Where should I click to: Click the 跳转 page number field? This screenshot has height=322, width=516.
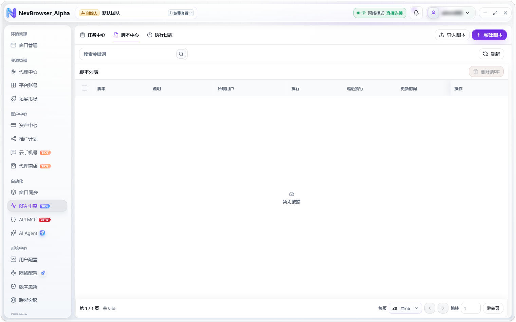pyautogui.click(x=471, y=308)
